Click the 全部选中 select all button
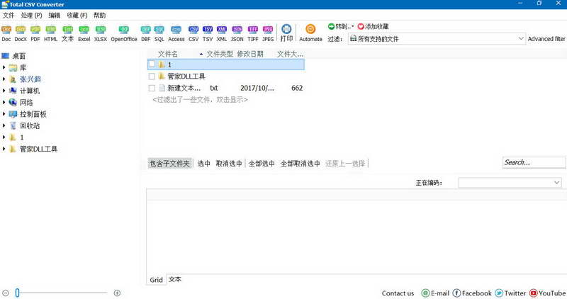 pyautogui.click(x=262, y=164)
